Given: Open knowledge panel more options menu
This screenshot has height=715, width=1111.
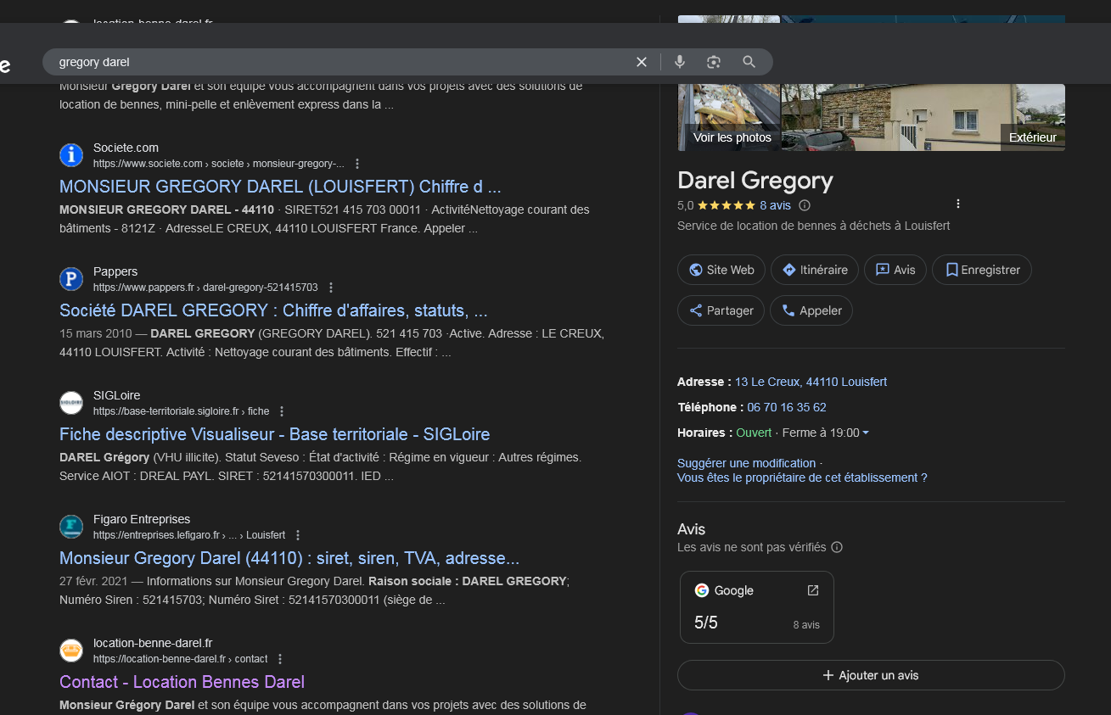Looking at the screenshot, I should (957, 204).
